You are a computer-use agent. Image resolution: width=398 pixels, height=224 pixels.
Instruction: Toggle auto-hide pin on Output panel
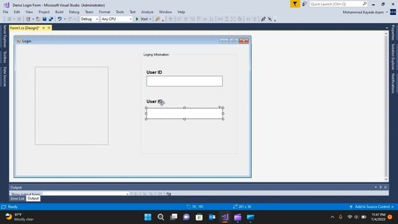coord(381,187)
